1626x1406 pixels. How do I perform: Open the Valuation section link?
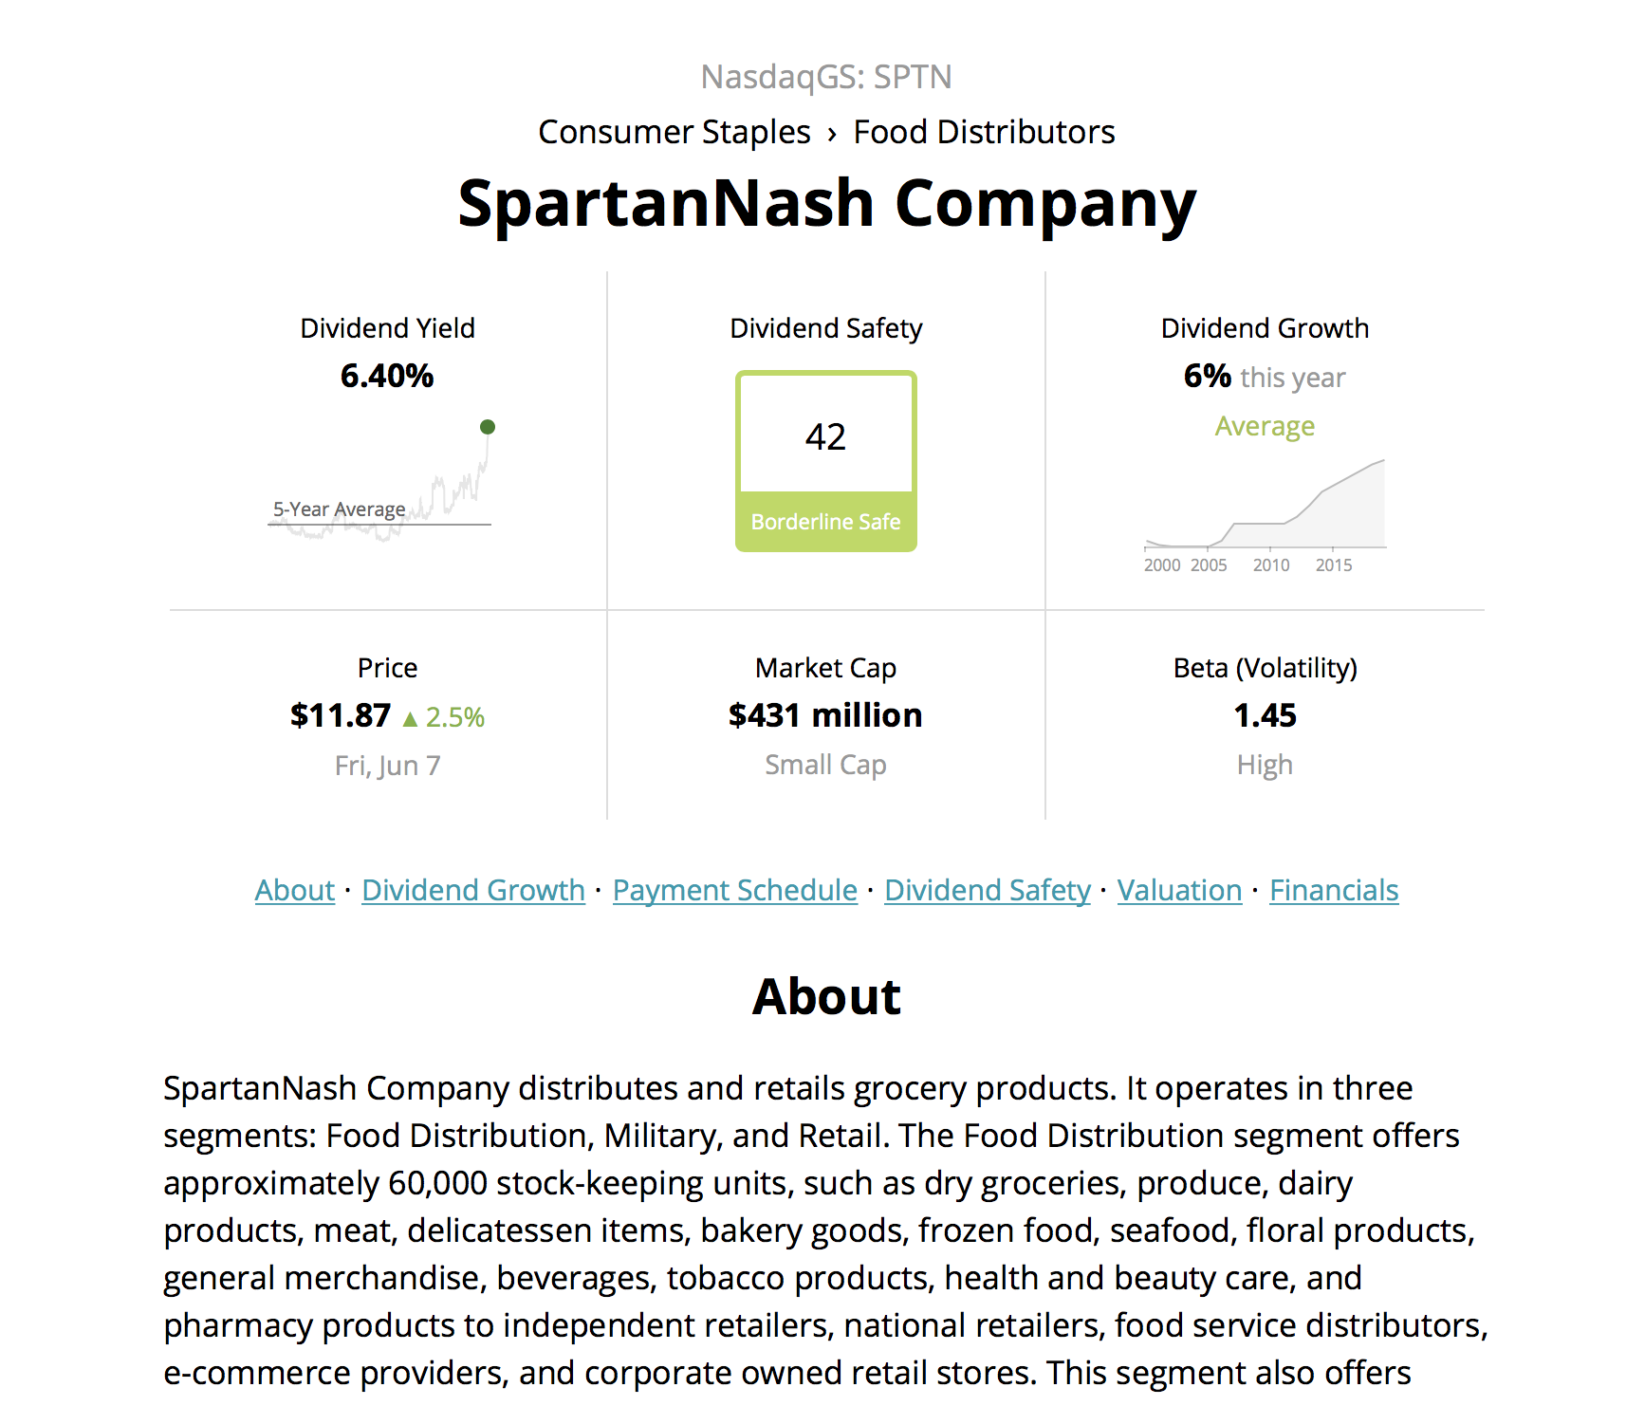click(1179, 890)
